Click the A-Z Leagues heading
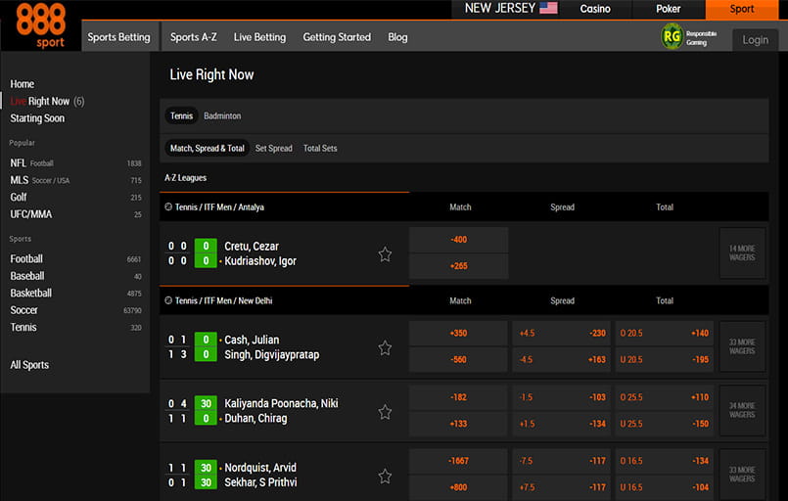This screenshot has height=501, width=788. (185, 178)
